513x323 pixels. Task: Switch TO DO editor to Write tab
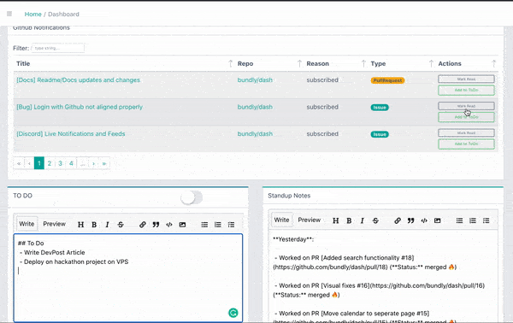27,224
